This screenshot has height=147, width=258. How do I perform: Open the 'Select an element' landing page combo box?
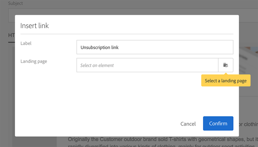[x=147, y=65]
